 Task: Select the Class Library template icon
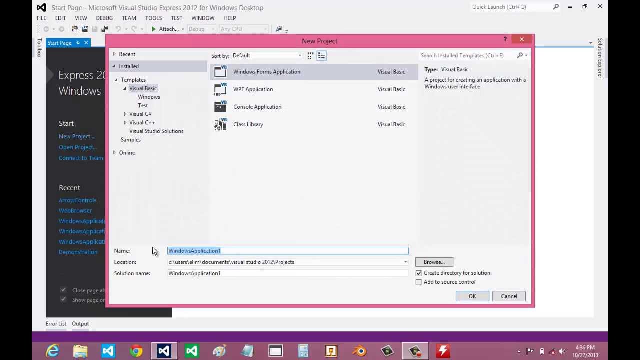(220, 124)
